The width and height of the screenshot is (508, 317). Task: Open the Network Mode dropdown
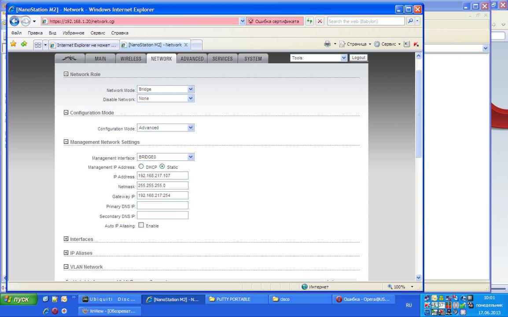pos(166,89)
